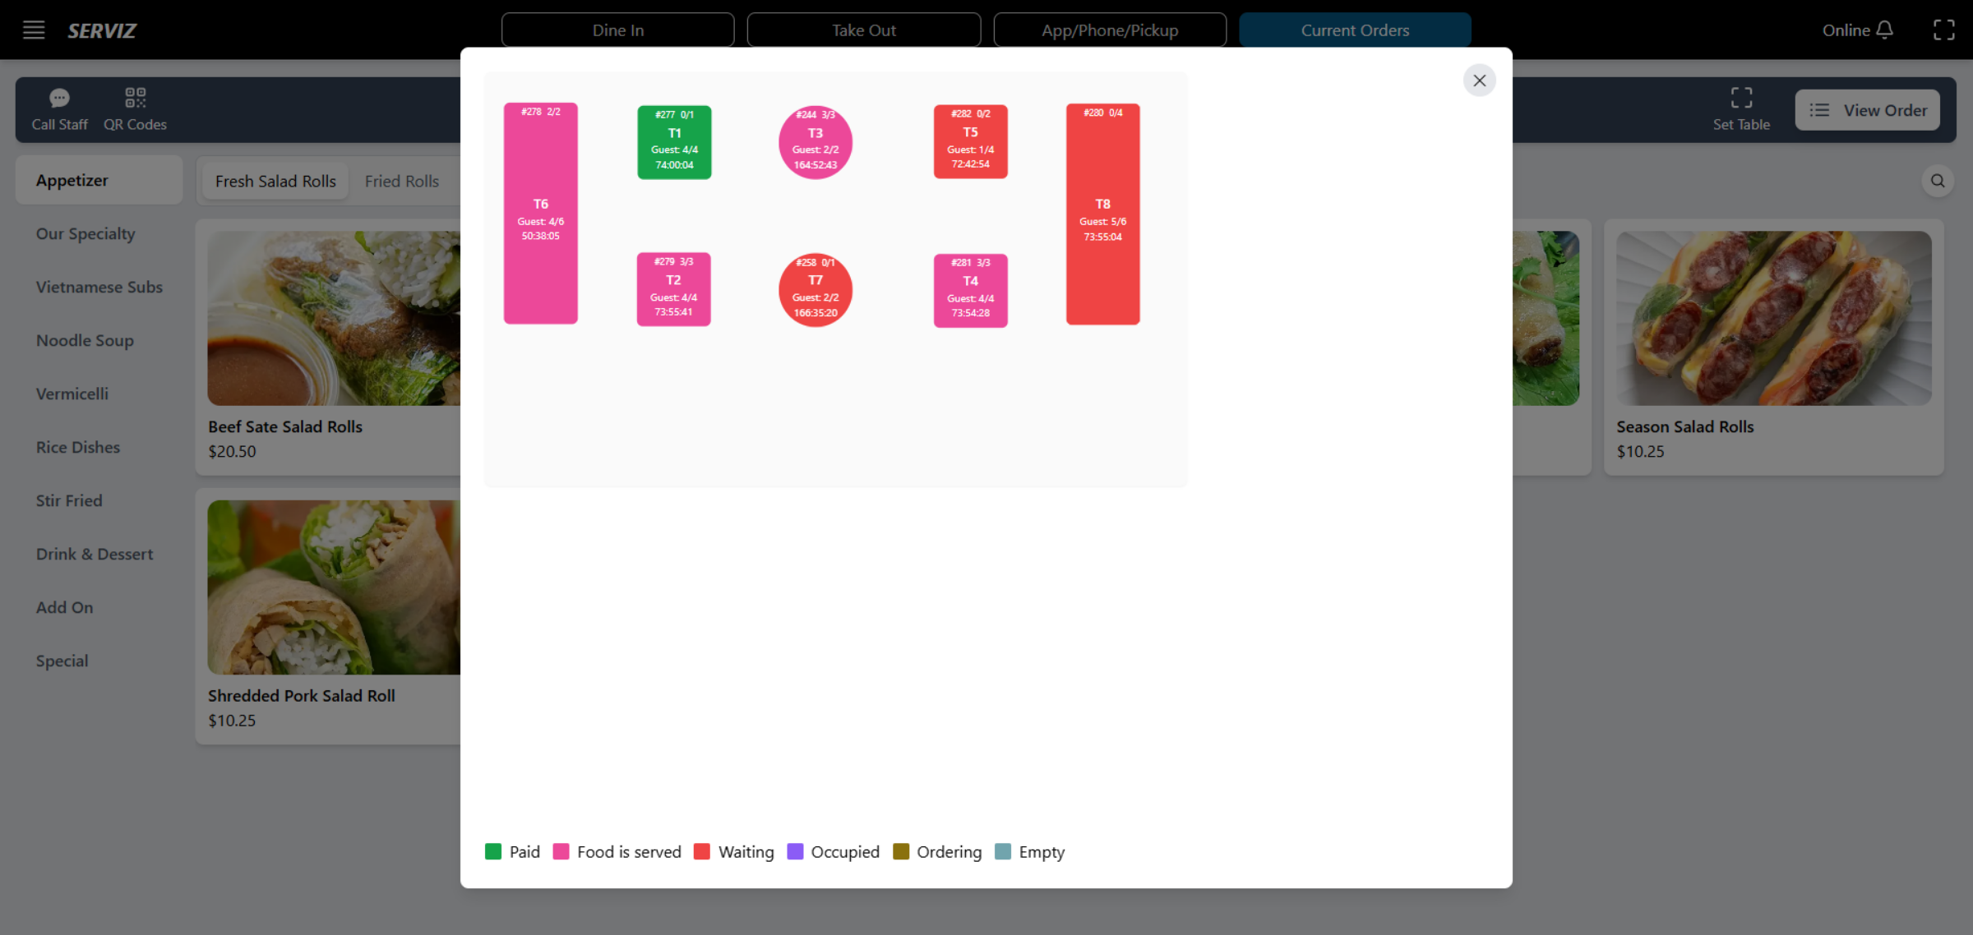Screen dimensions: 1973x935
Task: Select the tall T8 table
Action: point(1102,214)
